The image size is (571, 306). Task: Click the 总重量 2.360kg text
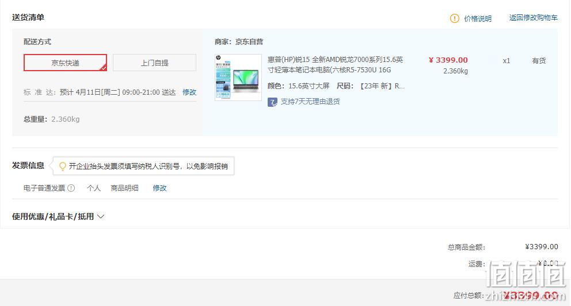pyautogui.click(x=51, y=119)
